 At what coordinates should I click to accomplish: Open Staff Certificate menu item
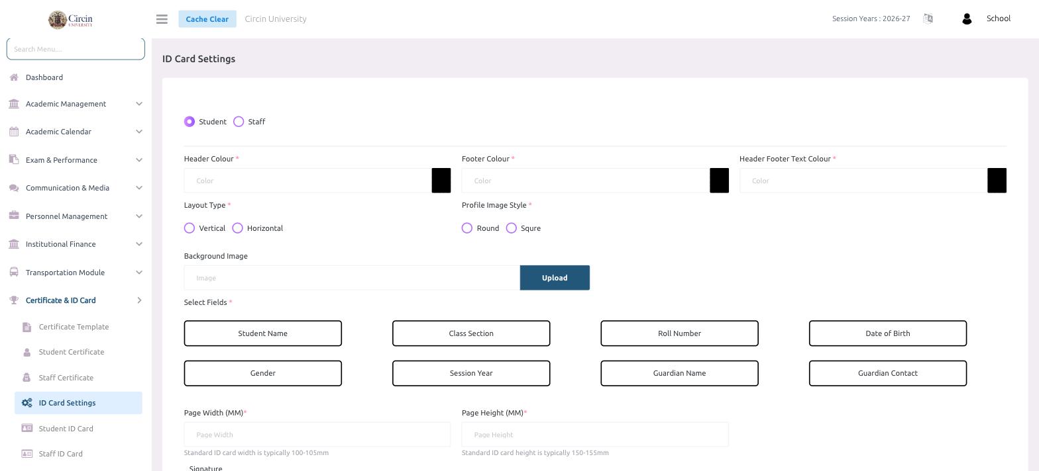click(66, 378)
